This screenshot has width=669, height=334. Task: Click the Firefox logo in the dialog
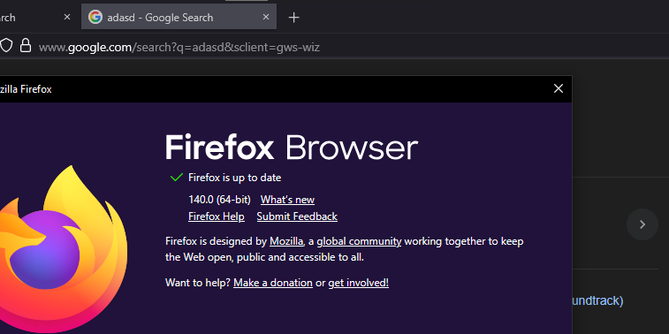click(x=63, y=249)
